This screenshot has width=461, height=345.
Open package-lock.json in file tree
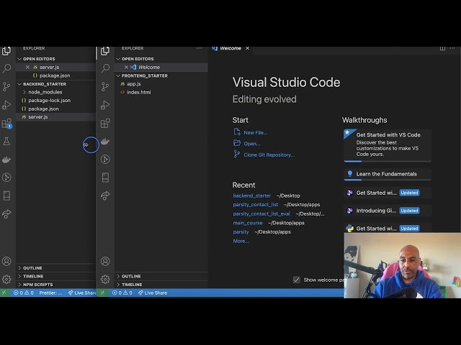[x=56, y=101]
